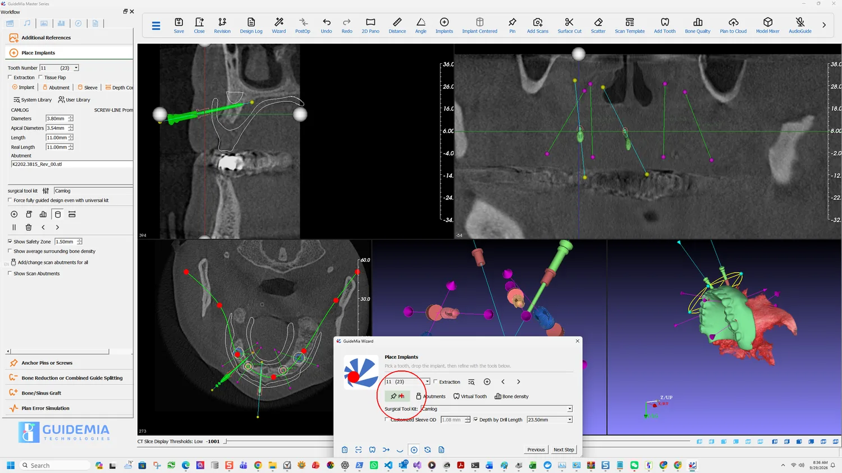Expand the Anchor Pins or Screws section
This screenshot has height=473, width=842.
69,363
